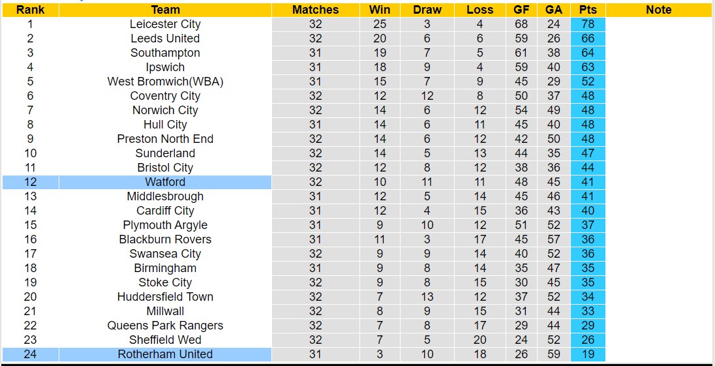
Task: Click the West Bromwich(WBA) team name
Action: click(x=165, y=82)
